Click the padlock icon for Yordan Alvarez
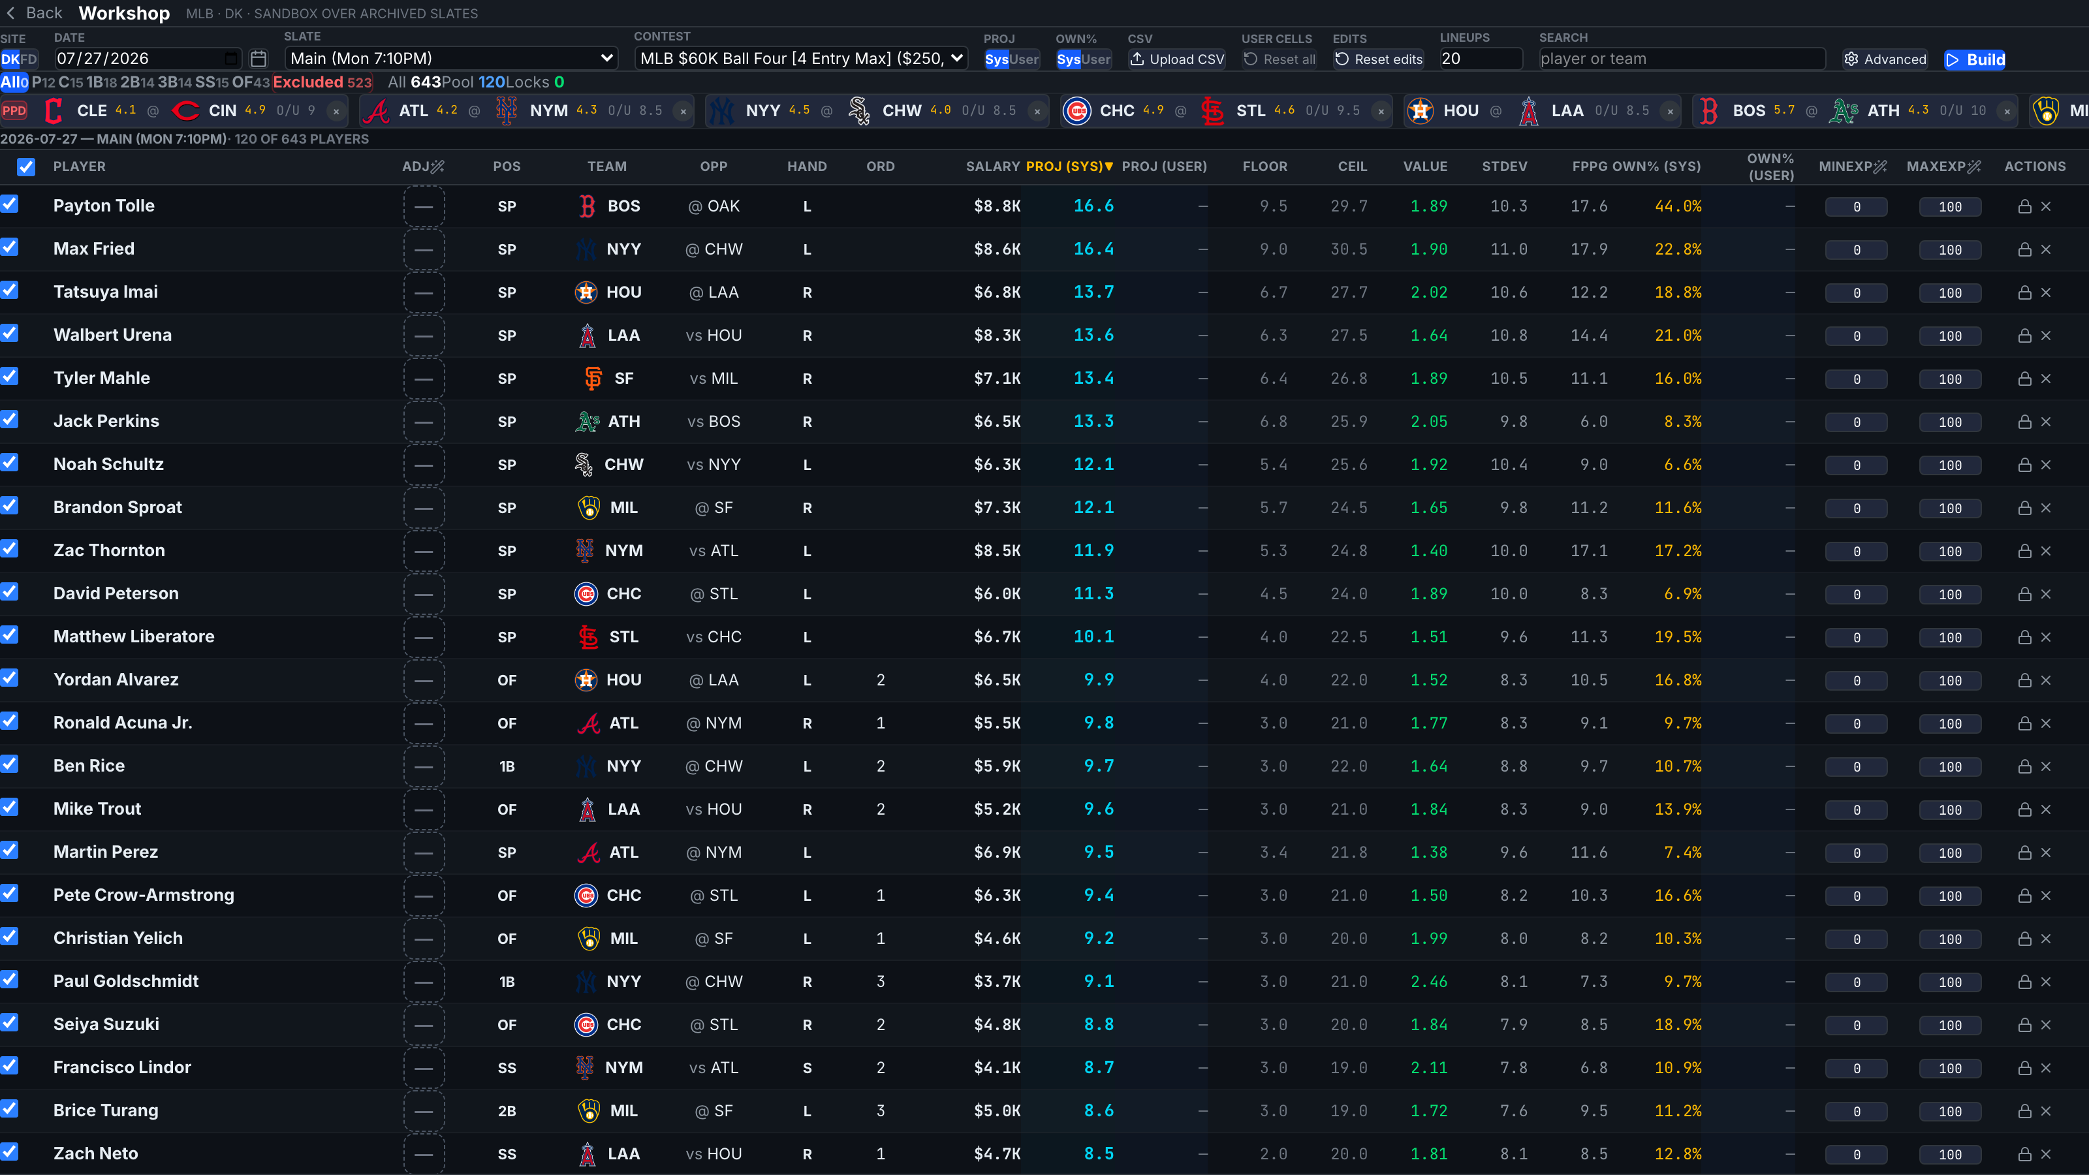Image resolution: width=2089 pixels, height=1175 pixels. pos(2025,680)
